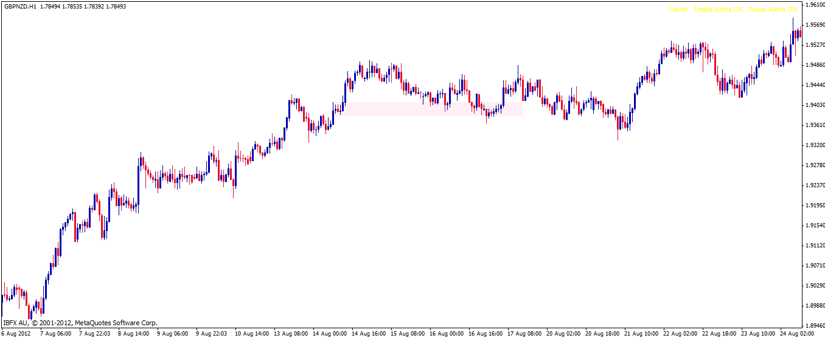Click the 8 Aug 14:00 time label
Image resolution: width=825 pixels, height=338 pixels.
pyautogui.click(x=133, y=333)
